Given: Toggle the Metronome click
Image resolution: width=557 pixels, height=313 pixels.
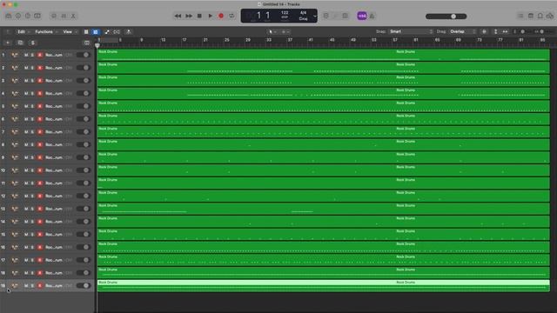Looking at the screenshot, I should (x=372, y=16).
